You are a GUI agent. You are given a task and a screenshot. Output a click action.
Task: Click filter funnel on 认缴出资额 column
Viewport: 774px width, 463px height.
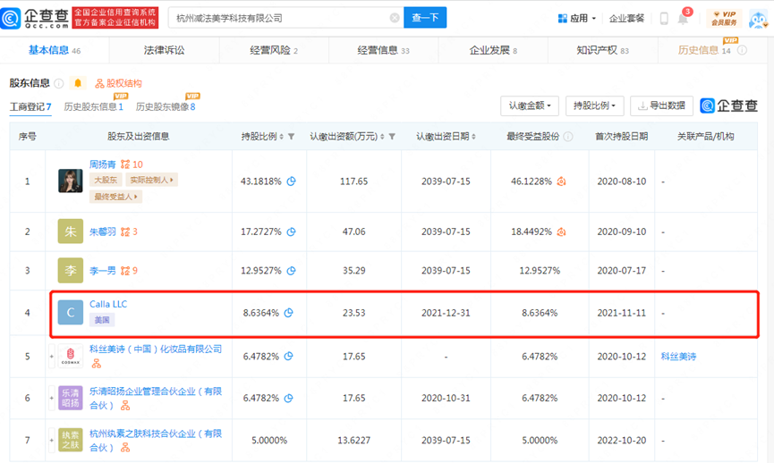coord(392,137)
